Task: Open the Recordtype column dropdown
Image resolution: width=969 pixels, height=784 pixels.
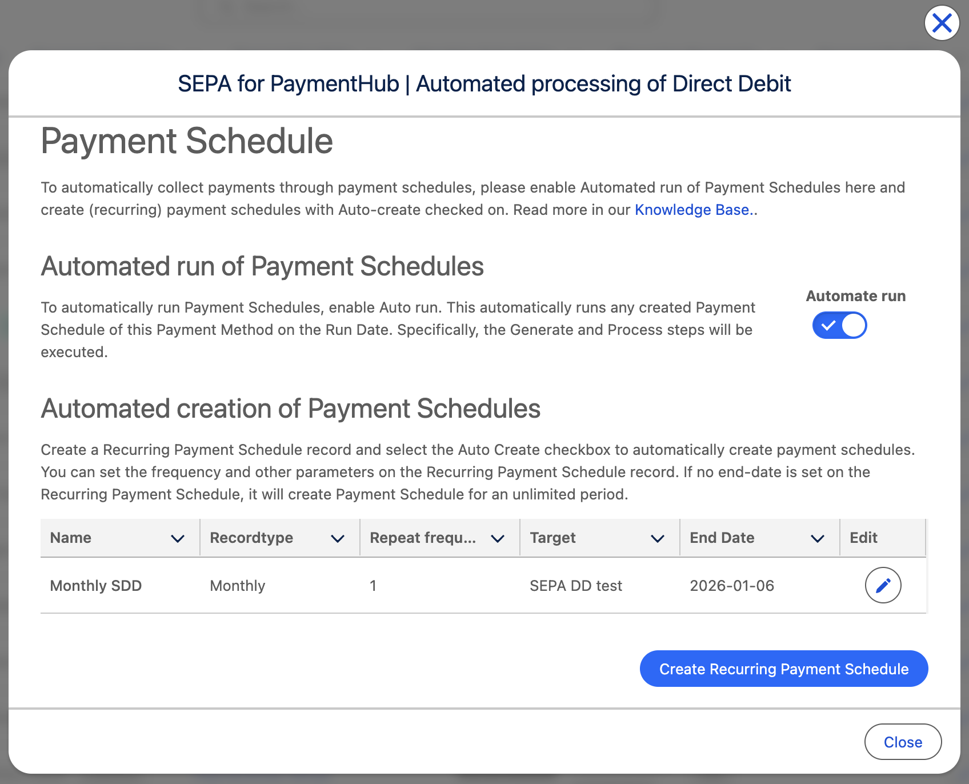Action: pyautogui.click(x=338, y=538)
